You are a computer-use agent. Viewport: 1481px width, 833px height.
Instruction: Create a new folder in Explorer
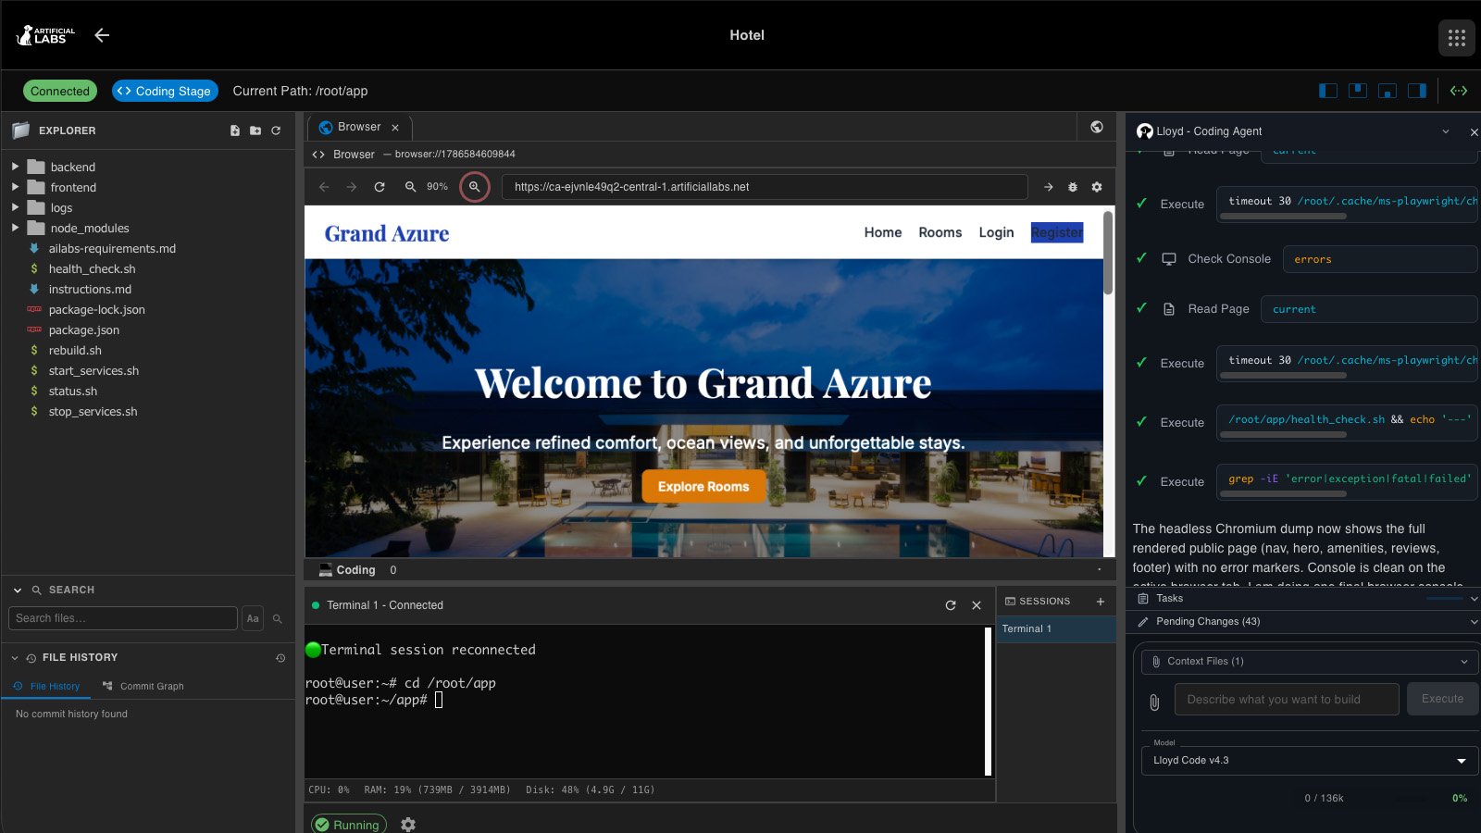click(x=255, y=131)
